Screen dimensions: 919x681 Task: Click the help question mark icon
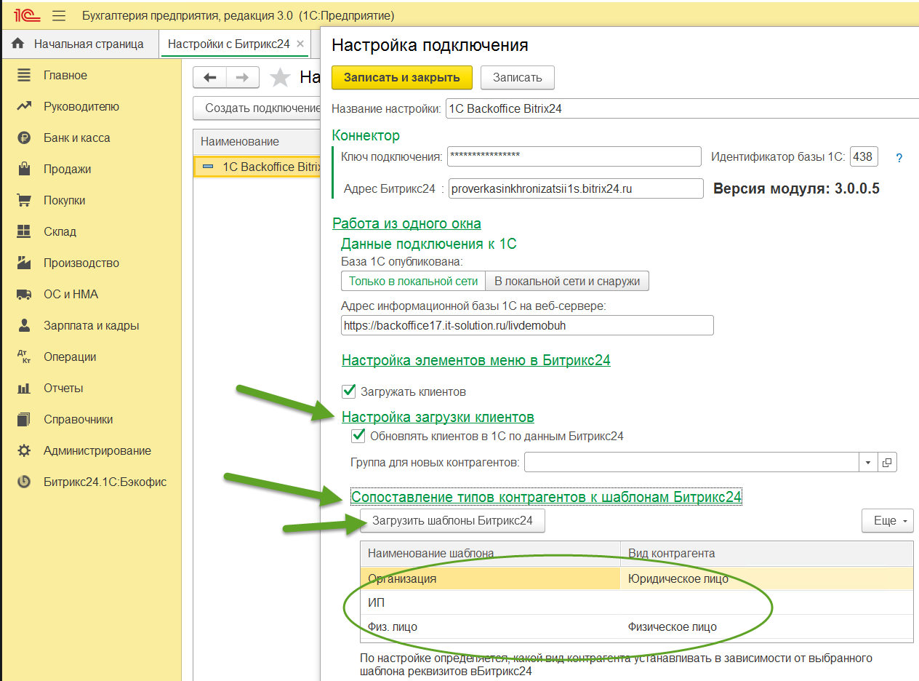click(x=899, y=157)
